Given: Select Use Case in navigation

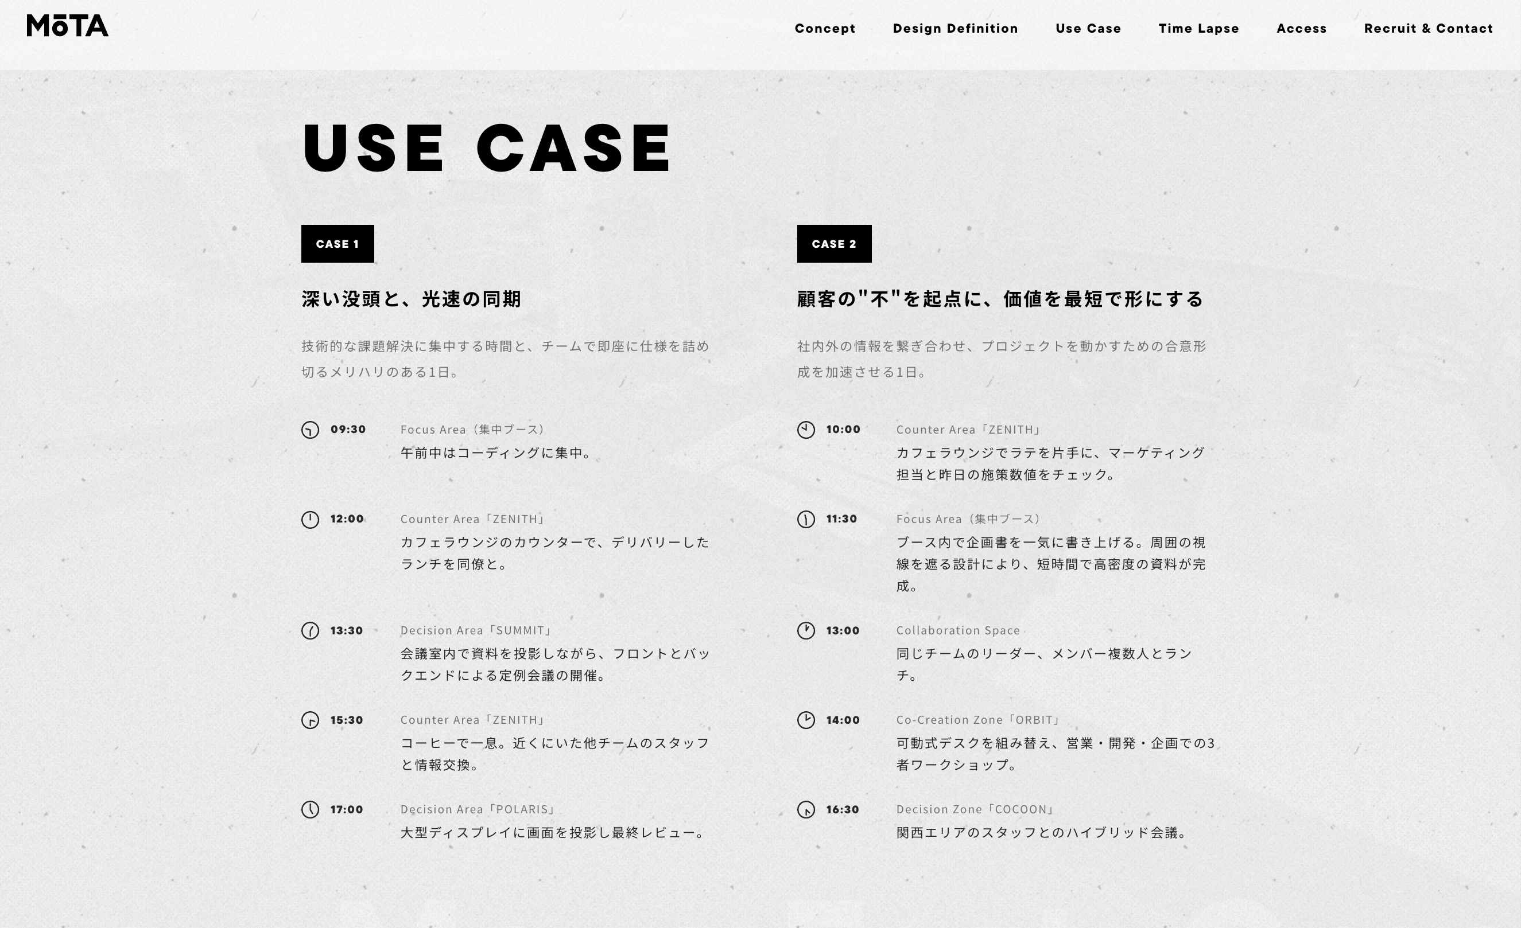Looking at the screenshot, I should pos(1088,28).
